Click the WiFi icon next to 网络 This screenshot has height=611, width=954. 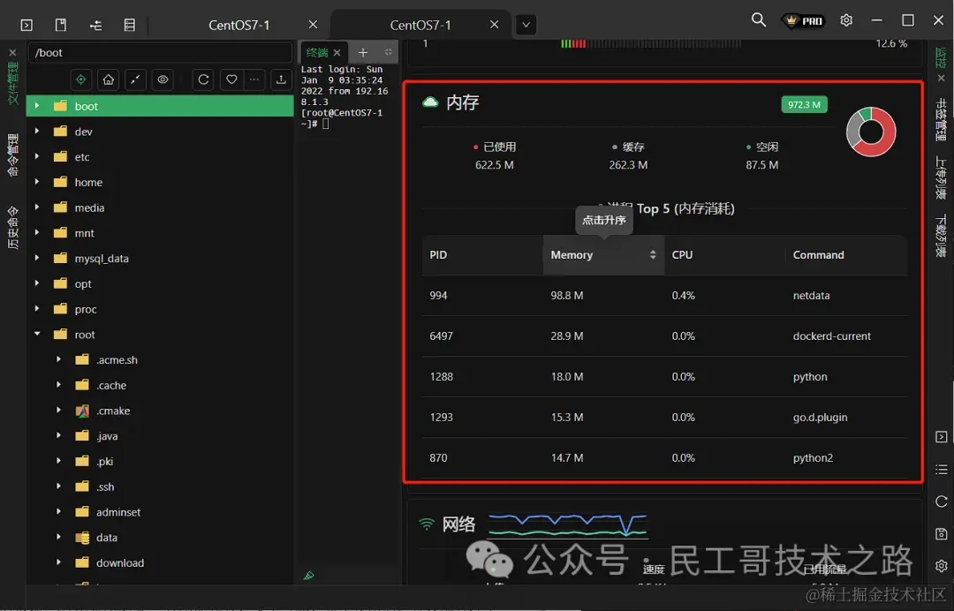click(x=428, y=524)
